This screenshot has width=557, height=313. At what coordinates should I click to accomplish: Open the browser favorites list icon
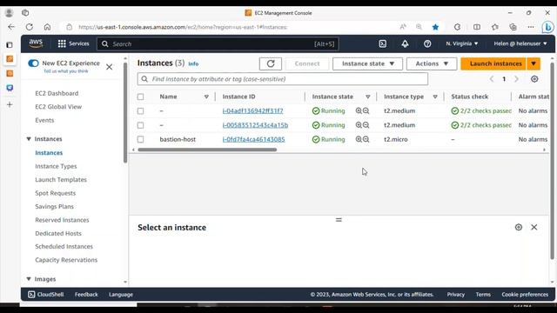[495, 27]
